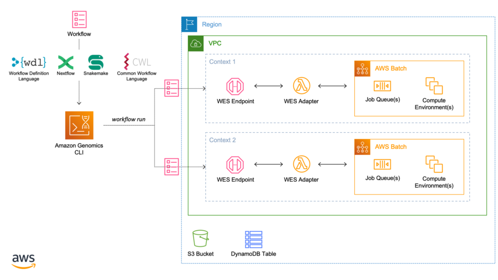This screenshot has width=498, height=280.
Task: Click the AWS Batch icon in Context 2
Action: click(x=363, y=147)
